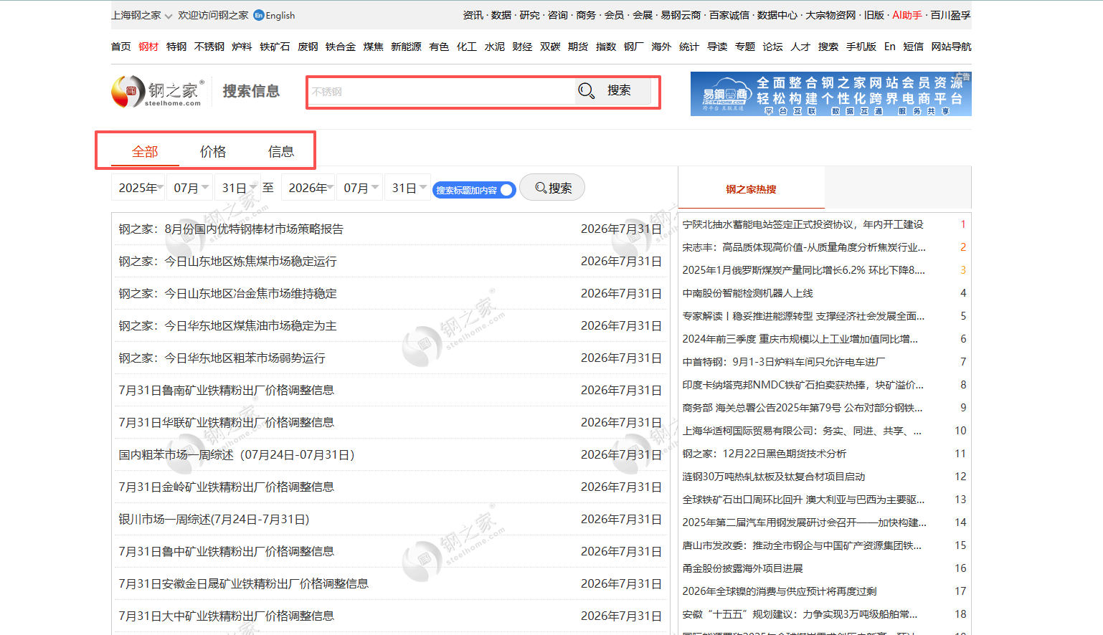Screen dimensions: 1103x635
Task: Open 今日华东地区粗苯市场弱势运行 article
Action: click(x=222, y=358)
